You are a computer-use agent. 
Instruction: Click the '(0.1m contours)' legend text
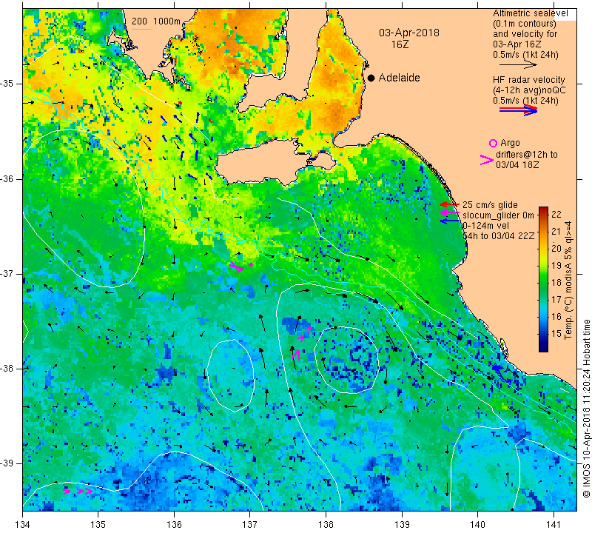(525, 24)
